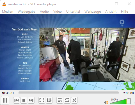Click the playback seek bar
Viewport: 135px width, 105px height.
(x=68, y=93)
